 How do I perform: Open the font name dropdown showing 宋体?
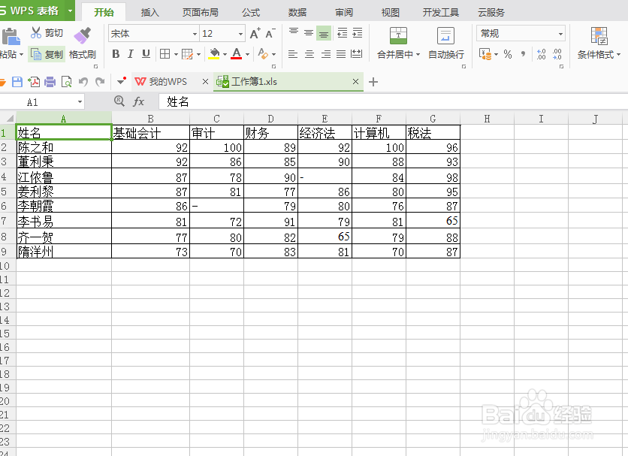click(x=193, y=33)
